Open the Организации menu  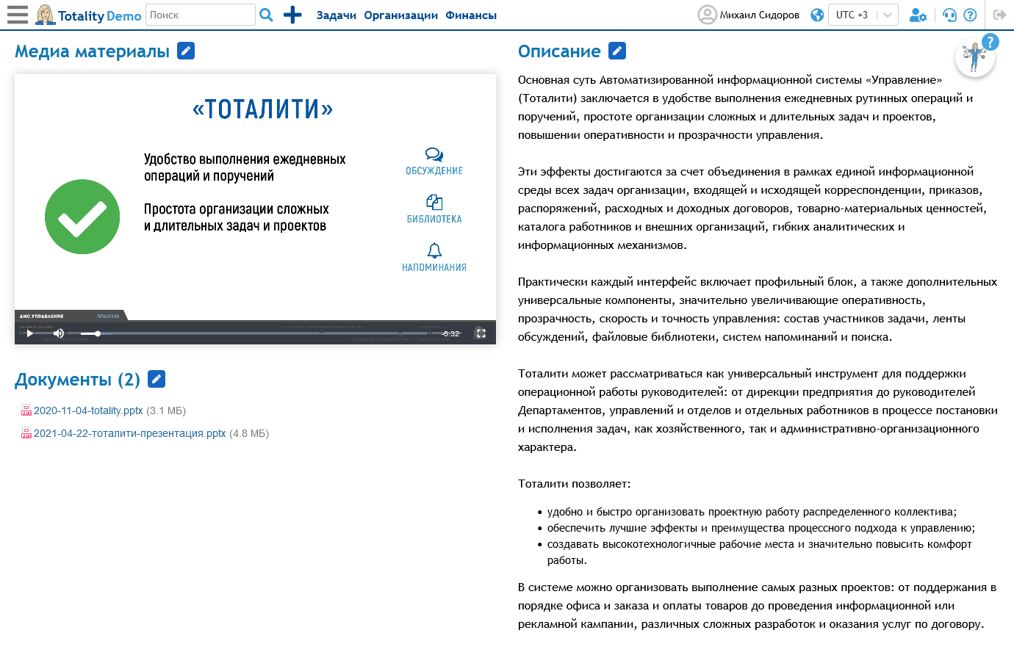pyautogui.click(x=401, y=15)
